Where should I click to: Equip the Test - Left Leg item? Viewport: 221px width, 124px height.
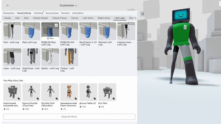[x=12, y=31]
